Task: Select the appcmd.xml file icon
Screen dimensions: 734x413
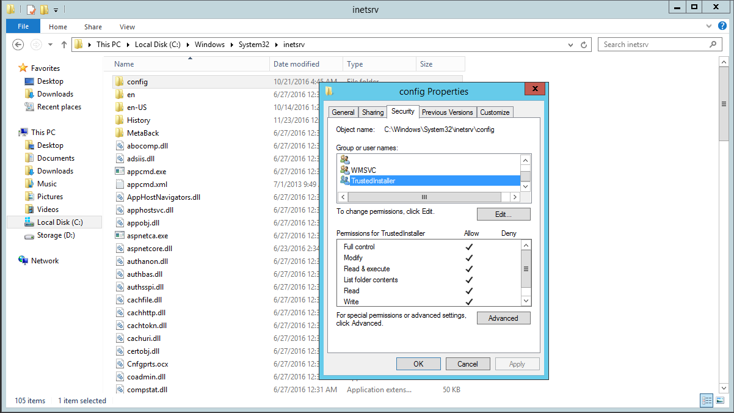Action: (x=120, y=185)
